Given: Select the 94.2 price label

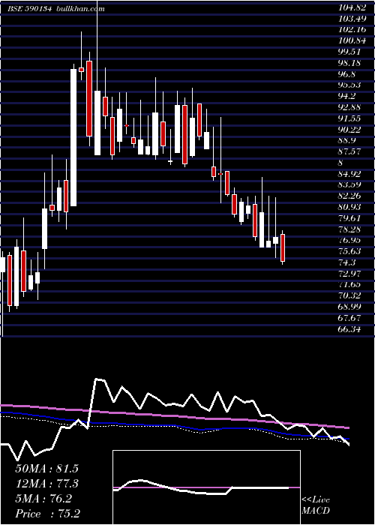Looking at the screenshot, I should (x=346, y=96).
